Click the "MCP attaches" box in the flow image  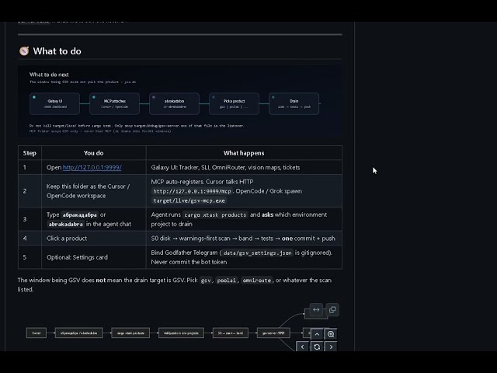pos(114,103)
